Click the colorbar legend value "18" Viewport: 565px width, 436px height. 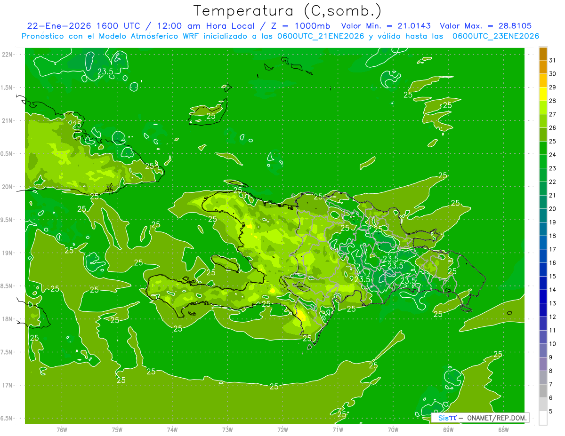[x=552, y=236]
